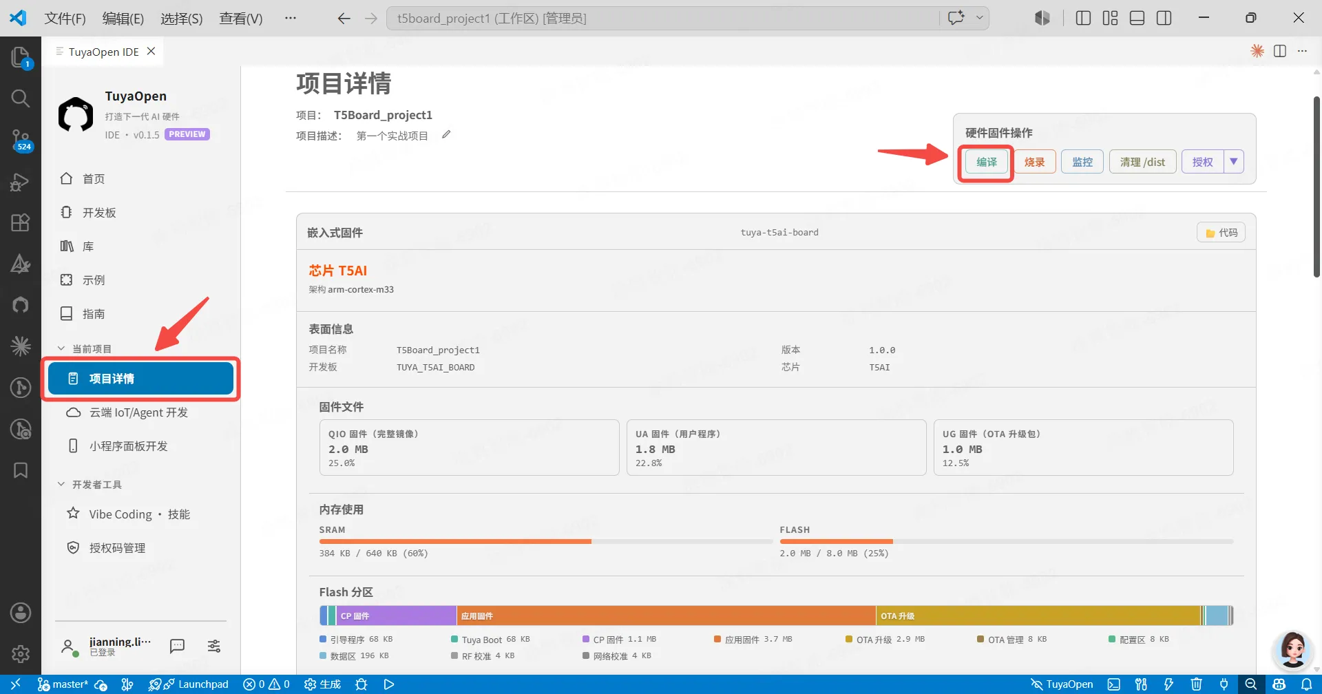The height and width of the screenshot is (694, 1322).
Task: Select 项目详情 in sidebar
Action: point(140,379)
